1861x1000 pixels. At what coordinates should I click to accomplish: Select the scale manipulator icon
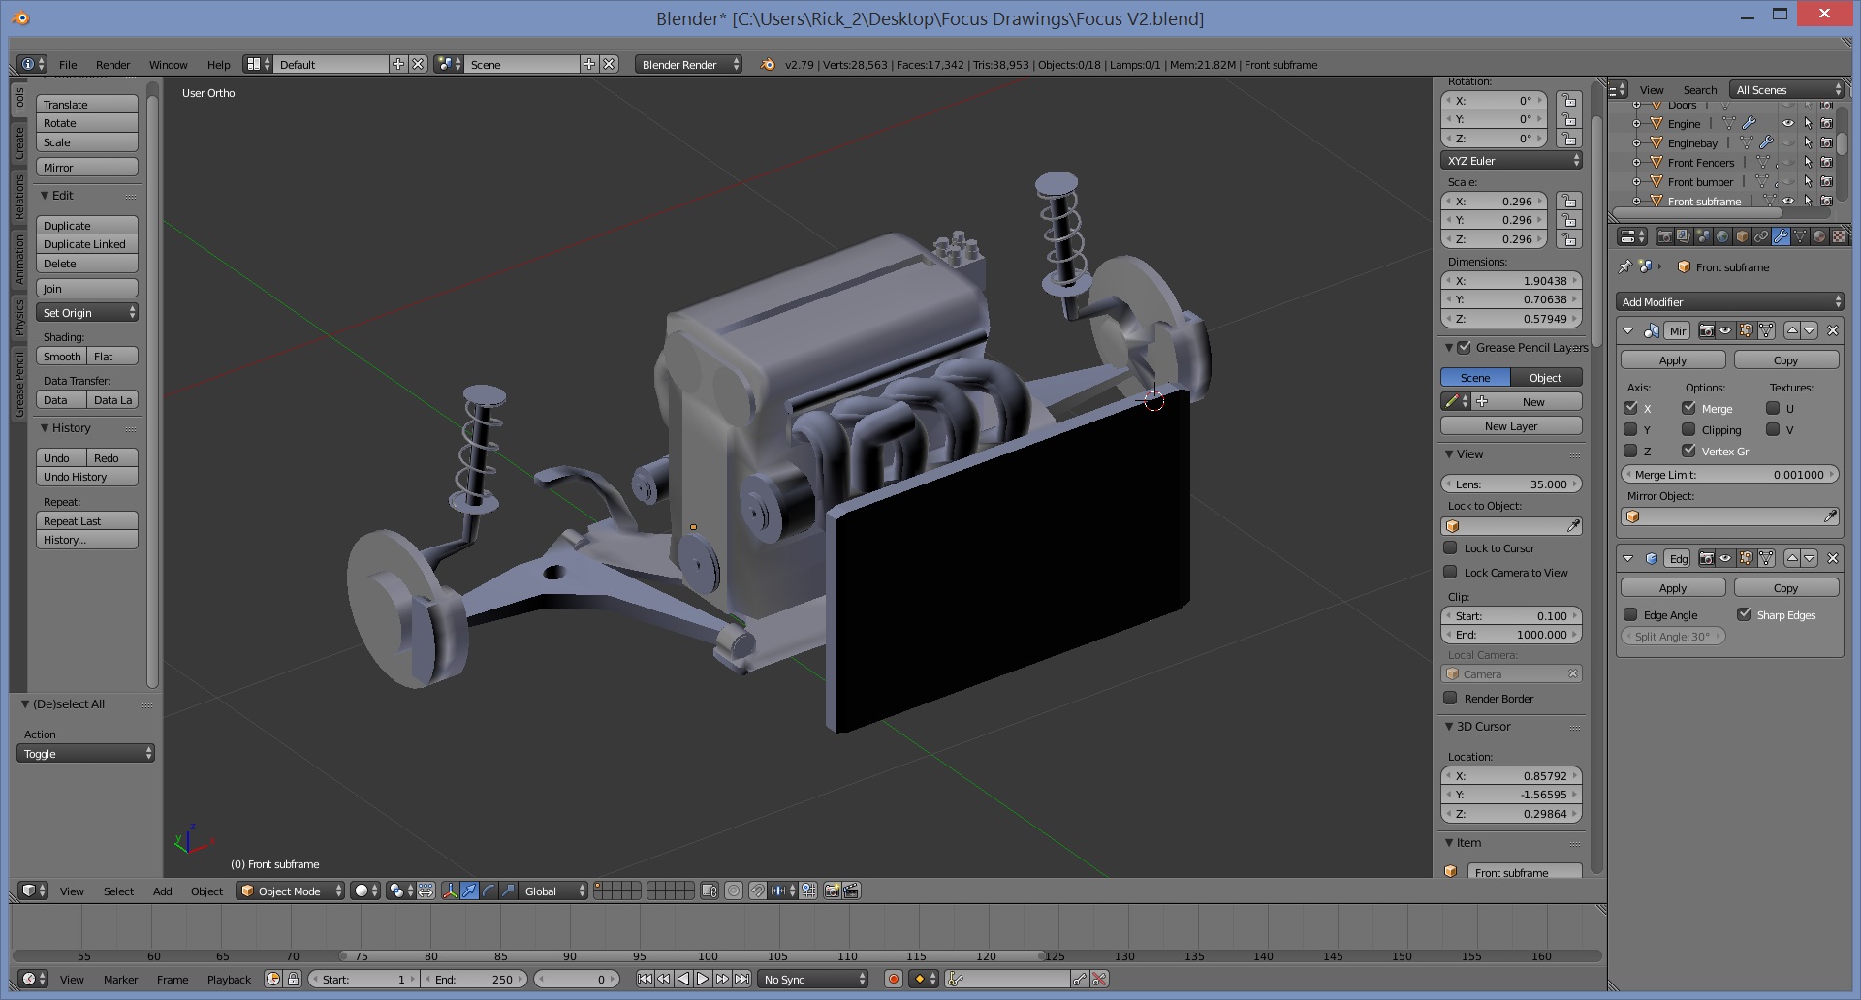coord(508,891)
